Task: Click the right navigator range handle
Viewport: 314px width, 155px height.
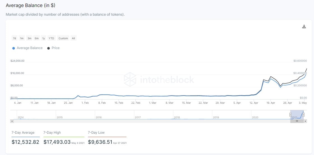Action: (303, 114)
